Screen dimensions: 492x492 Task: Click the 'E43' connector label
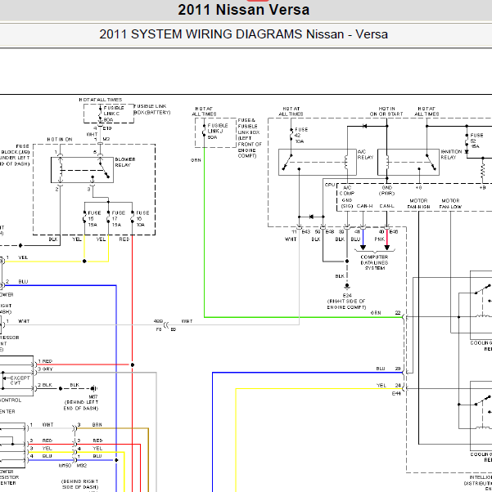[x=306, y=232]
